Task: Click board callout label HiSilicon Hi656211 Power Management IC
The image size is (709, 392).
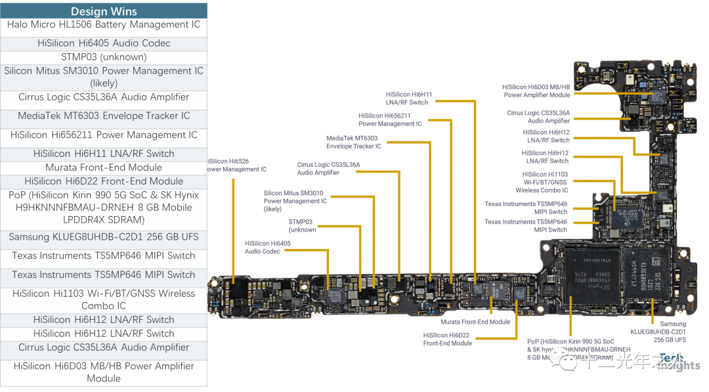Action: tap(390, 120)
